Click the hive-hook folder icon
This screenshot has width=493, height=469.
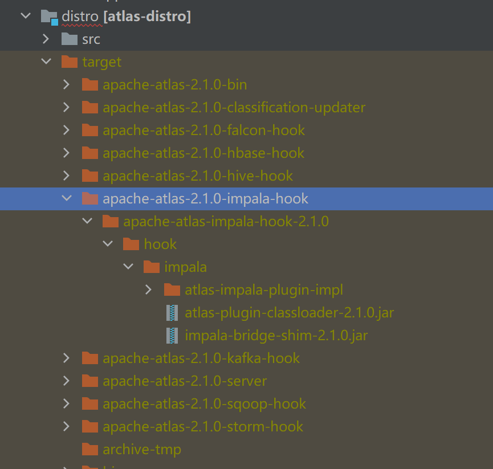90,176
